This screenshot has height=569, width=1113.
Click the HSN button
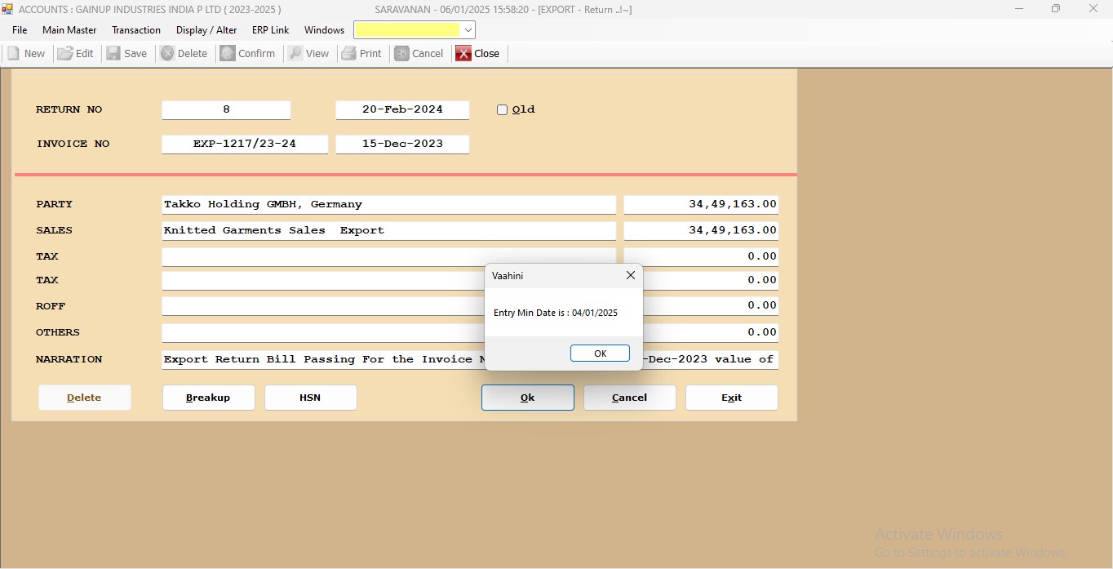click(x=310, y=398)
